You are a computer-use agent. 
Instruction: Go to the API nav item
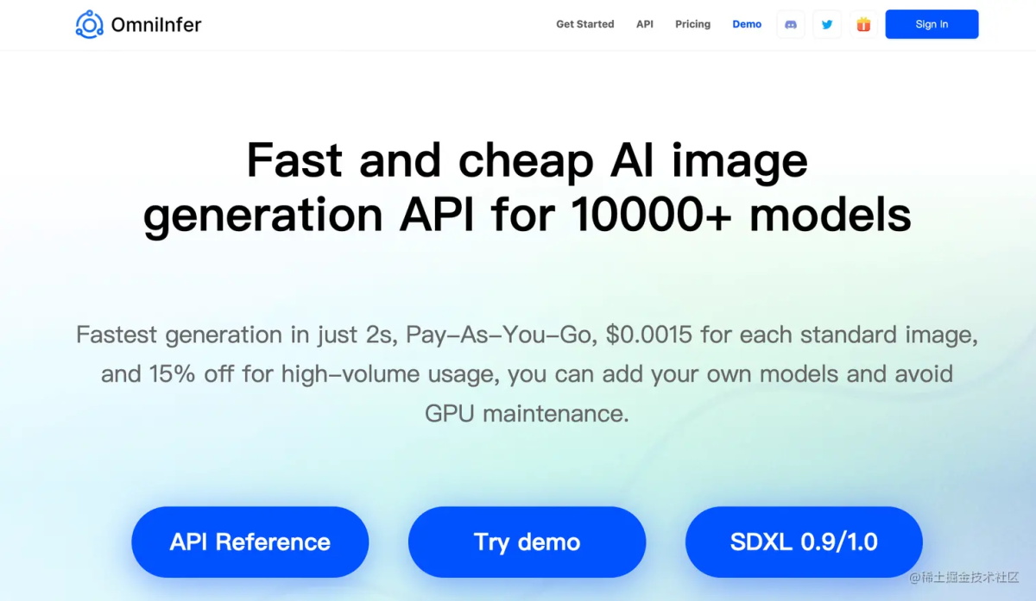click(x=645, y=24)
